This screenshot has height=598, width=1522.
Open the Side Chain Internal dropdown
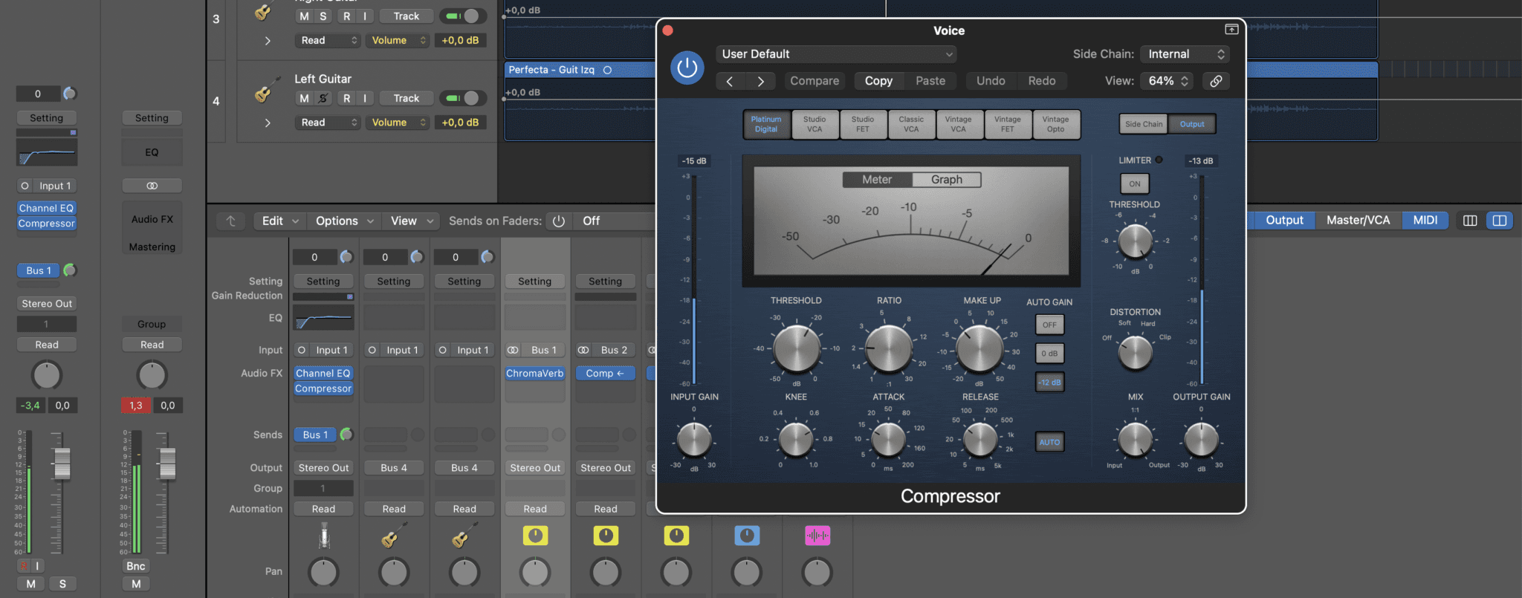[1185, 54]
